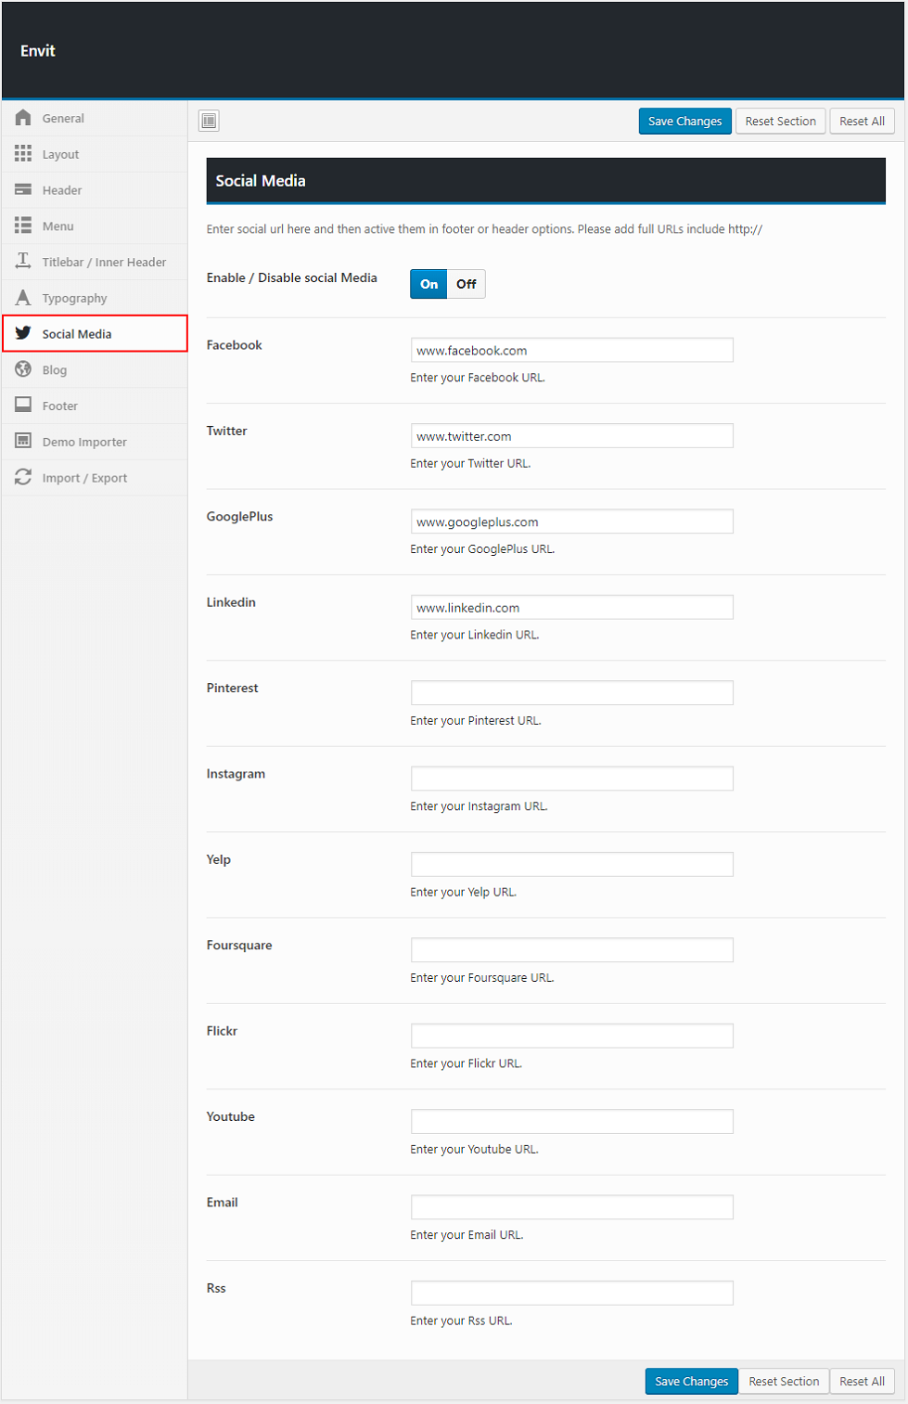Click the bottom Reset All button
This screenshot has width=908, height=1404.
[x=862, y=1381]
